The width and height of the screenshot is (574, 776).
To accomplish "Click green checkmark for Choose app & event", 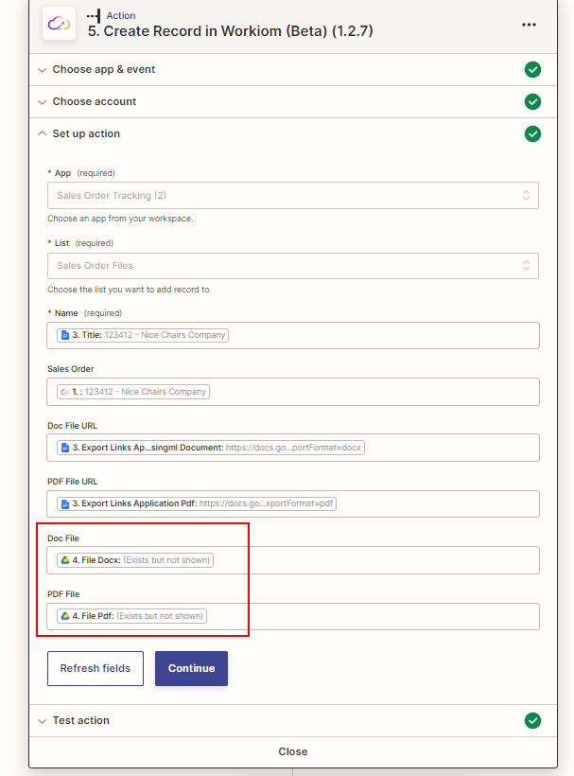I will pos(532,69).
